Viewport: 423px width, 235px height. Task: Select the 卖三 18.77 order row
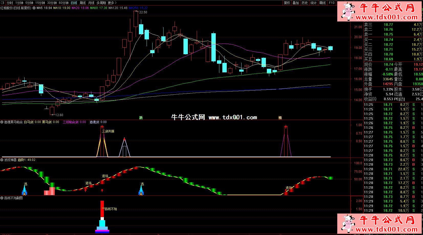coord(393,25)
